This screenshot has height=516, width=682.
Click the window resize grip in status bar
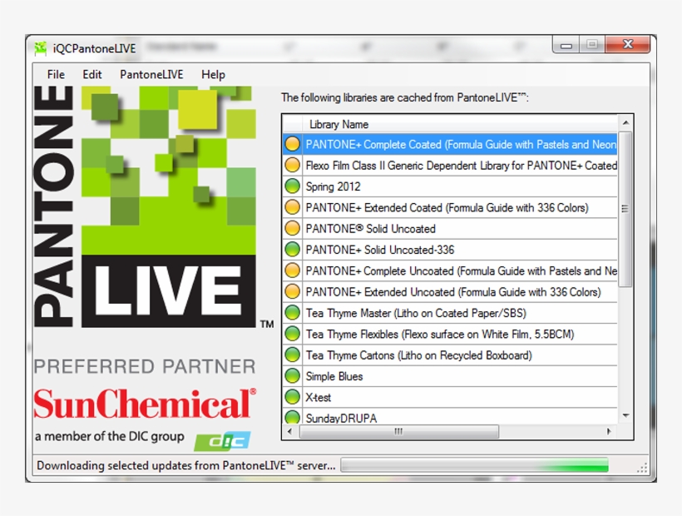642,468
